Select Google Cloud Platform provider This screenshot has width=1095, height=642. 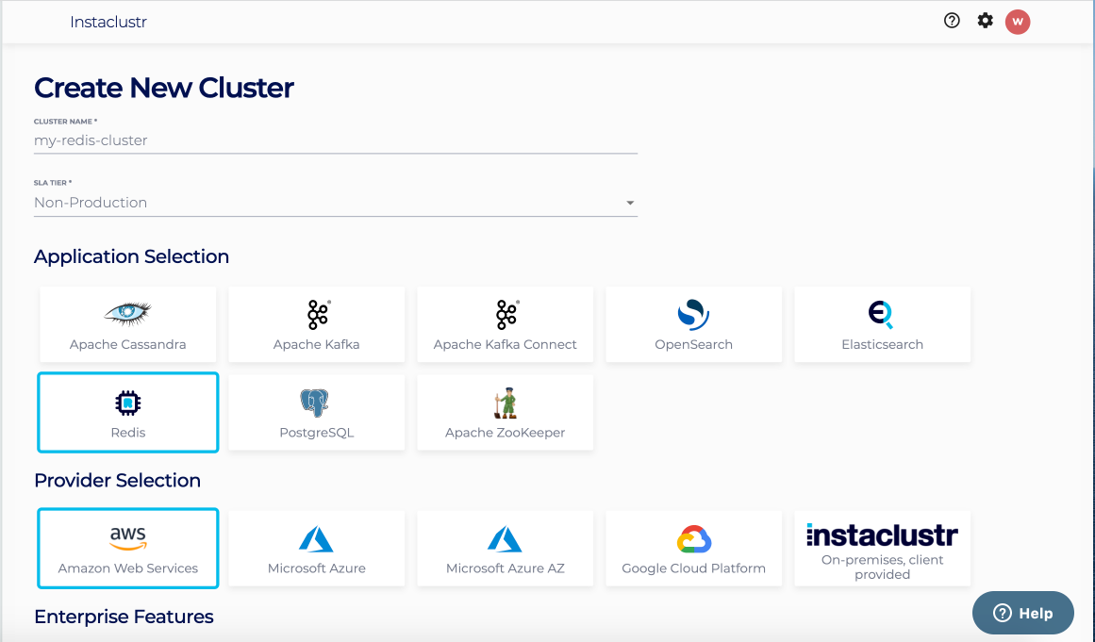tap(693, 548)
